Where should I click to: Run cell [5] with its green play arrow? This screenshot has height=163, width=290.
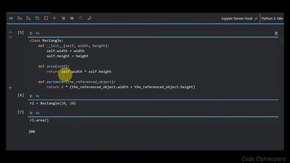[x=31, y=33]
